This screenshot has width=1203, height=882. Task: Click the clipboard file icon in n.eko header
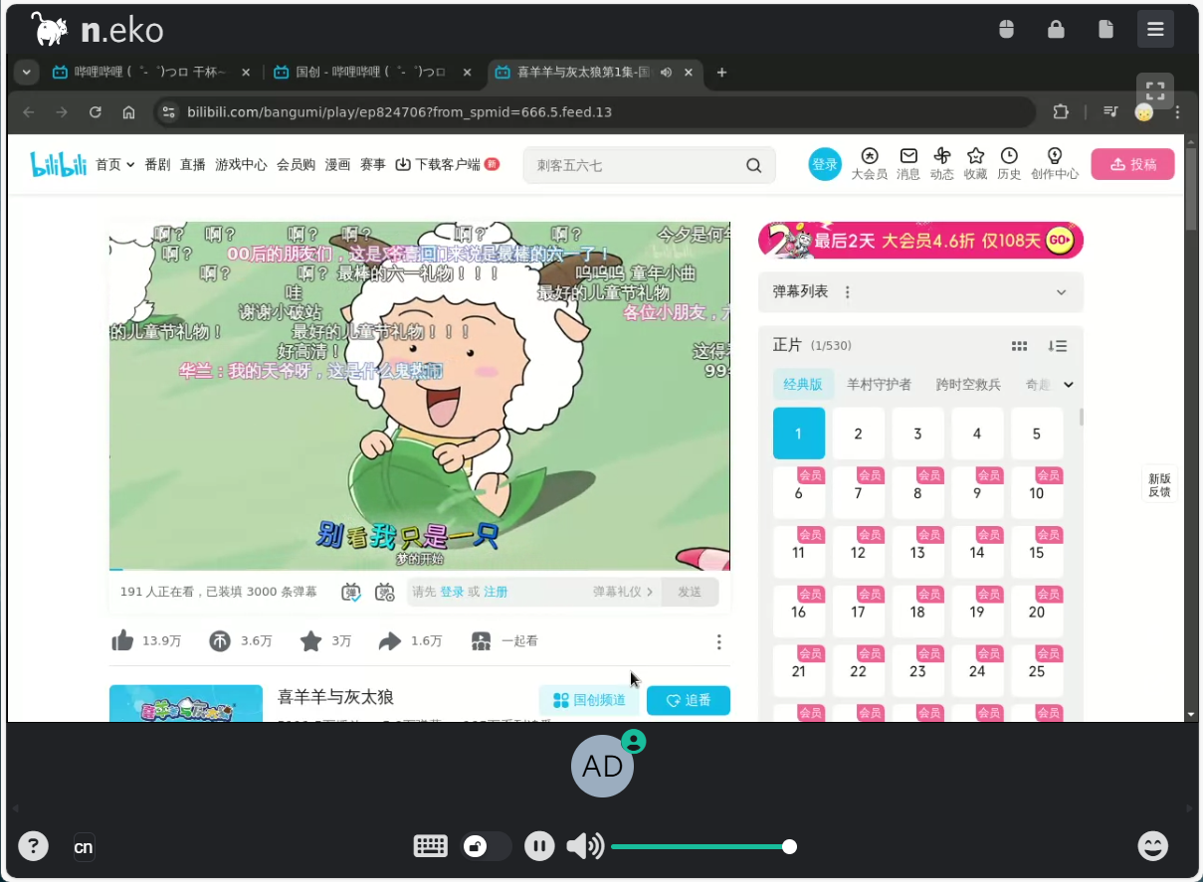click(1105, 30)
